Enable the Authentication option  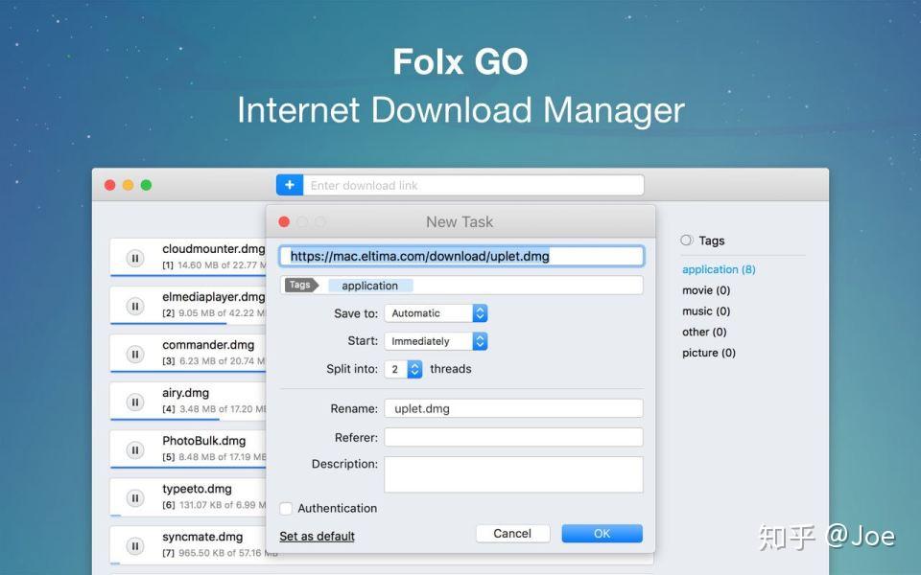tap(285, 508)
